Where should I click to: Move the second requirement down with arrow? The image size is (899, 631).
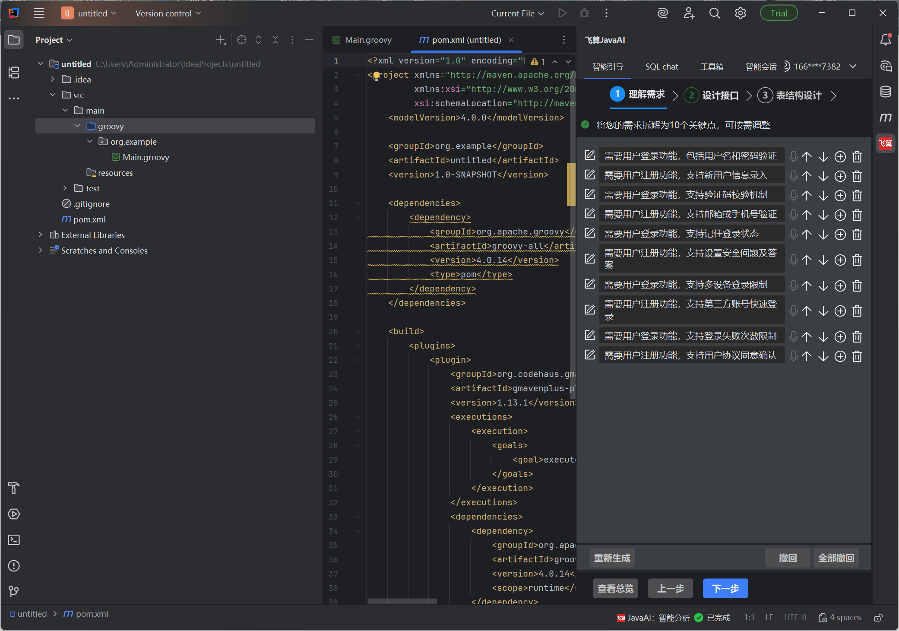(823, 176)
